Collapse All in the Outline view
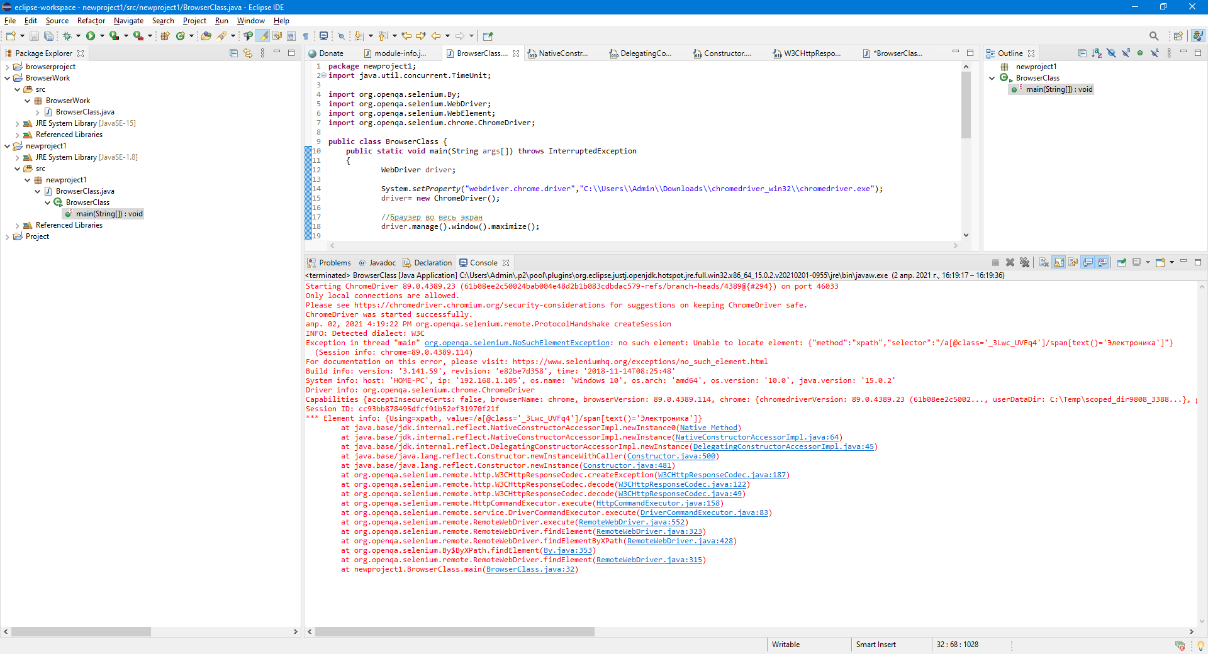1208x654 pixels. click(1082, 53)
